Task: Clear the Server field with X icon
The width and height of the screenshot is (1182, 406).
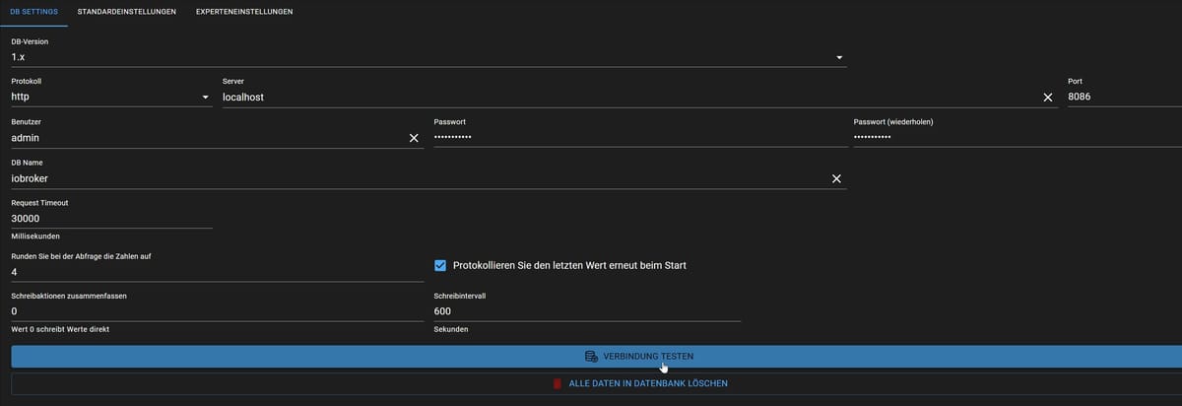Action: click(x=1048, y=98)
